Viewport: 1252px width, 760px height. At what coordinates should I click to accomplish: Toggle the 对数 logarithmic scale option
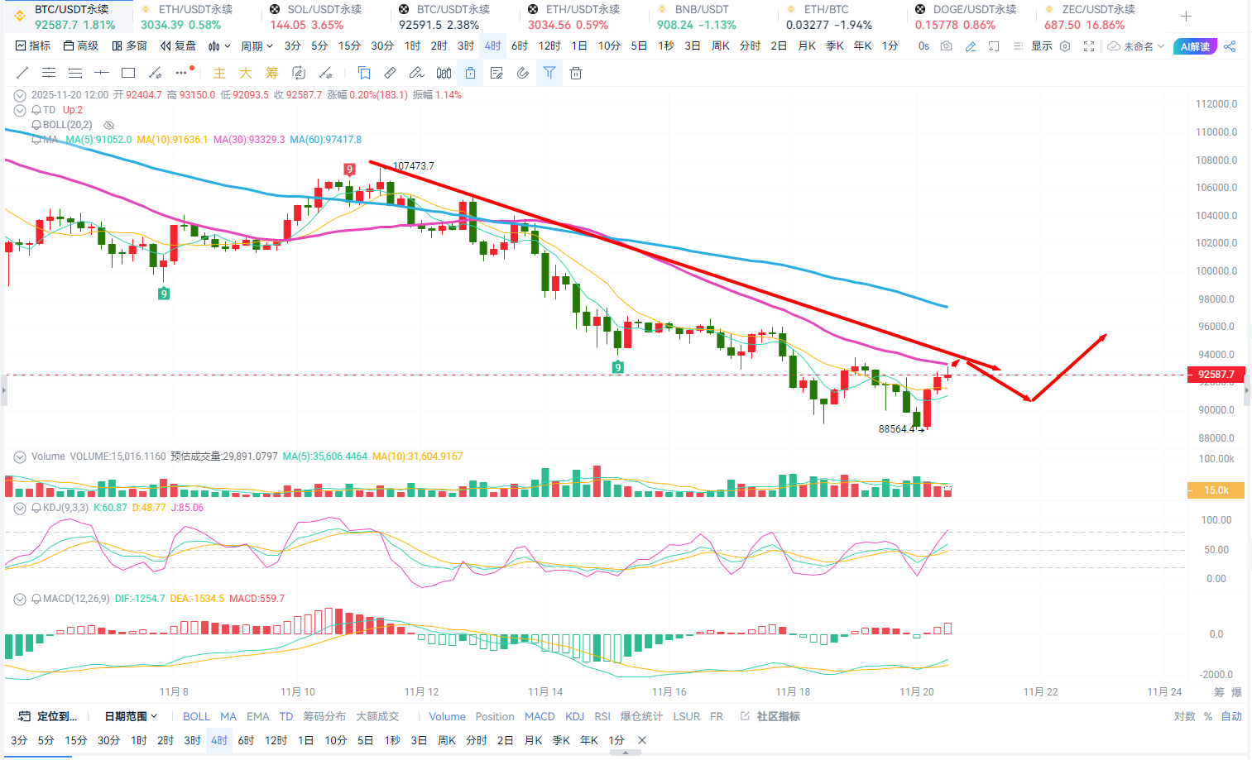[1184, 716]
